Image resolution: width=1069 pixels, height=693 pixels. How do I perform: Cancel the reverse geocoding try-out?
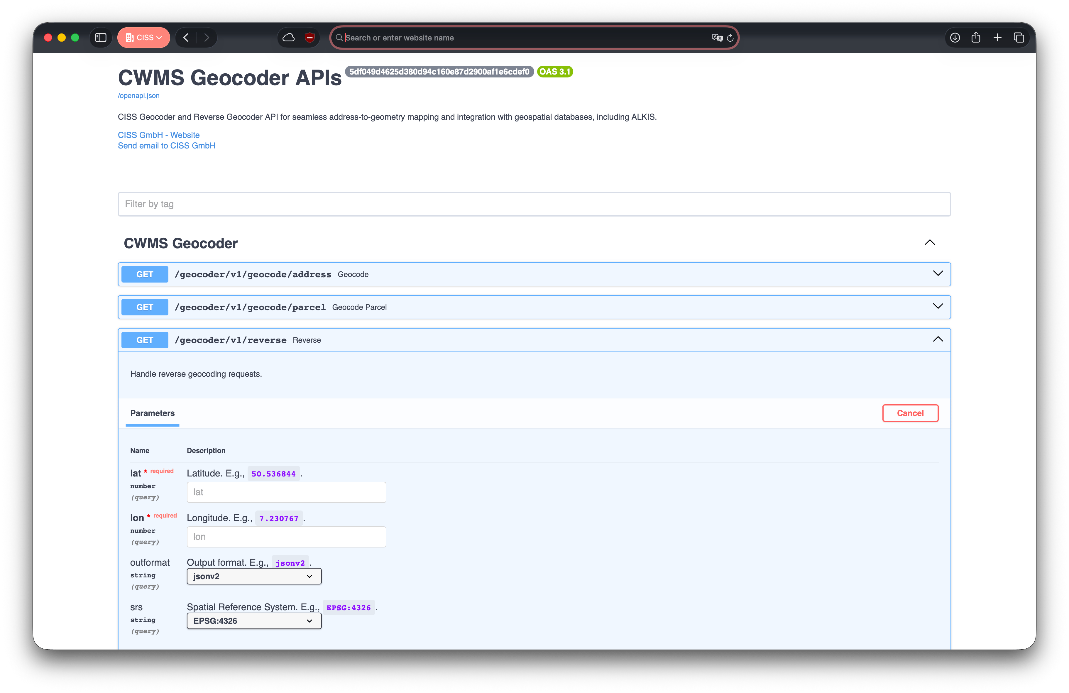tap(911, 413)
